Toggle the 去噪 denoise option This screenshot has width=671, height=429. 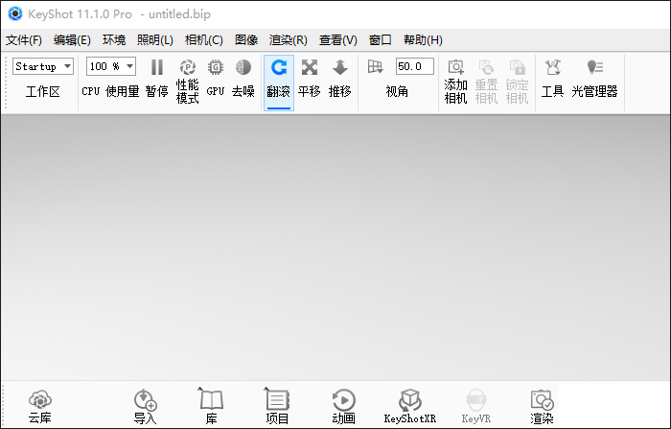(x=243, y=80)
